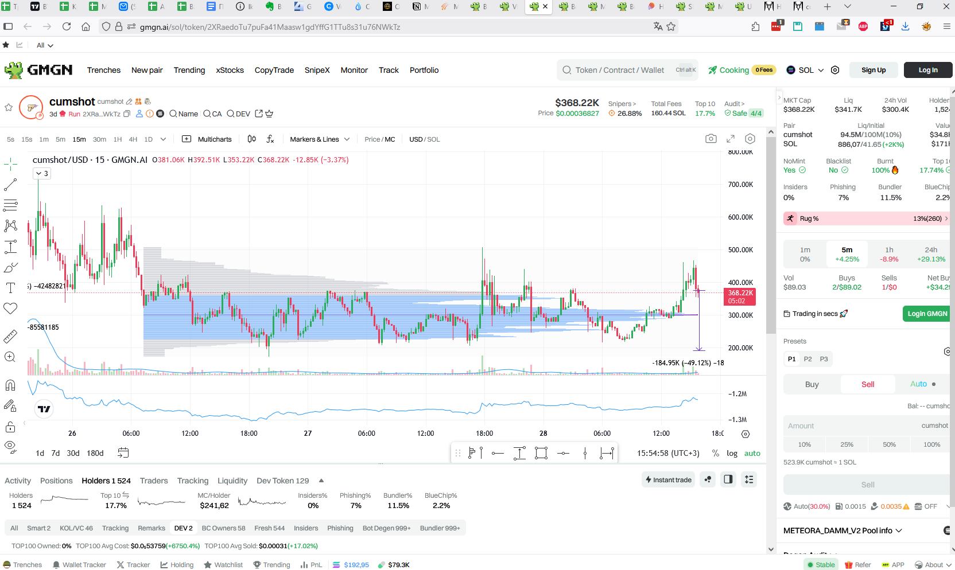Open the heart icons tool
Image resolution: width=955 pixels, height=570 pixels.
click(10, 309)
